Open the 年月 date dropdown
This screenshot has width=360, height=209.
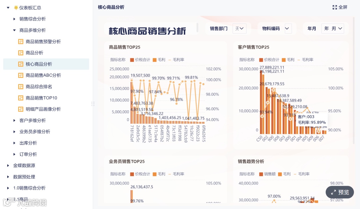point(333,28)
